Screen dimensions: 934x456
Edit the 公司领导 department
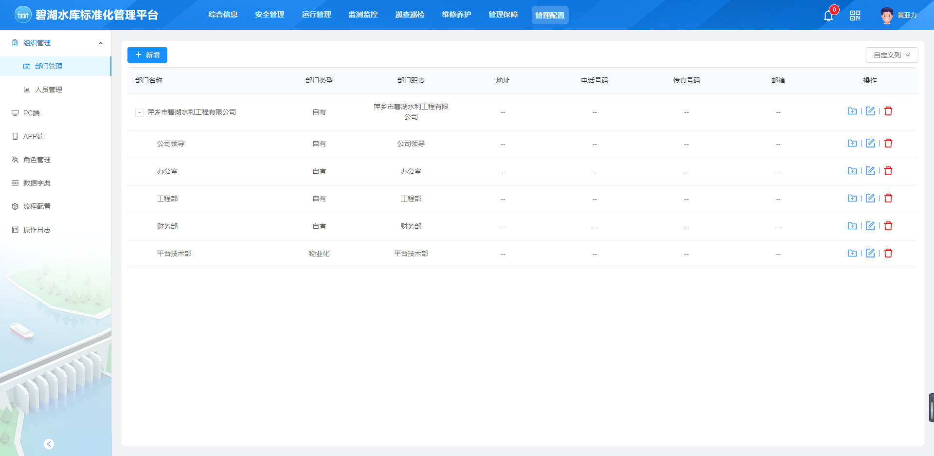[x=870, y=143]
